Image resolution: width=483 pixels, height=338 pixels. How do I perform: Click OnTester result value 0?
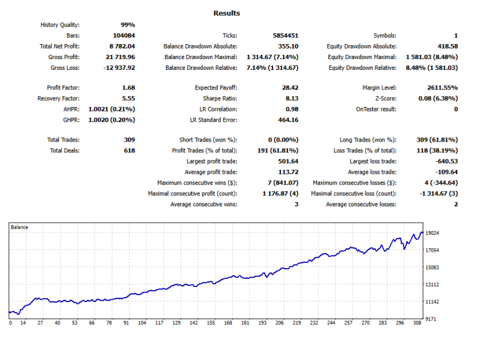tap(456, 110)
